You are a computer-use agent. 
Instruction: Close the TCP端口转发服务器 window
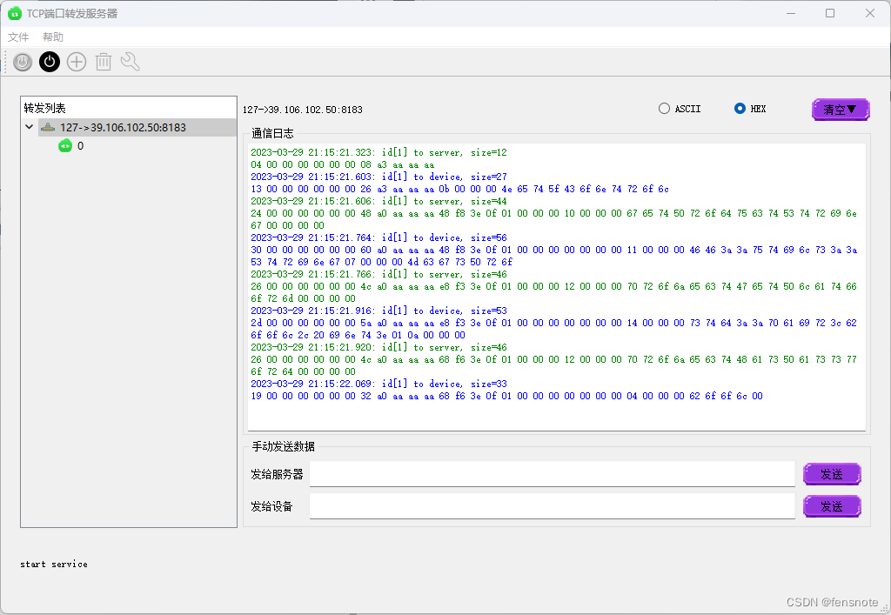(870, 13)
